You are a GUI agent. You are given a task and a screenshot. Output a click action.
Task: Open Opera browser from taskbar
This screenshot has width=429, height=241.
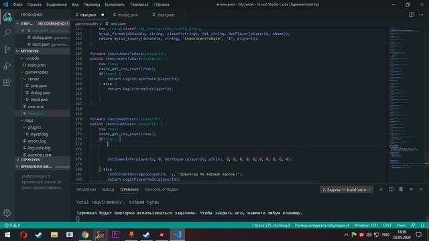click(23, 235)
